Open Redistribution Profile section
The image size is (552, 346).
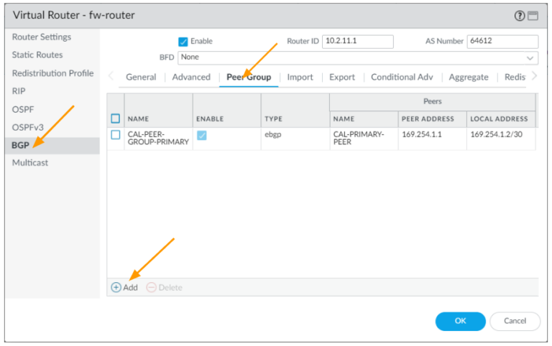point(52,73)
